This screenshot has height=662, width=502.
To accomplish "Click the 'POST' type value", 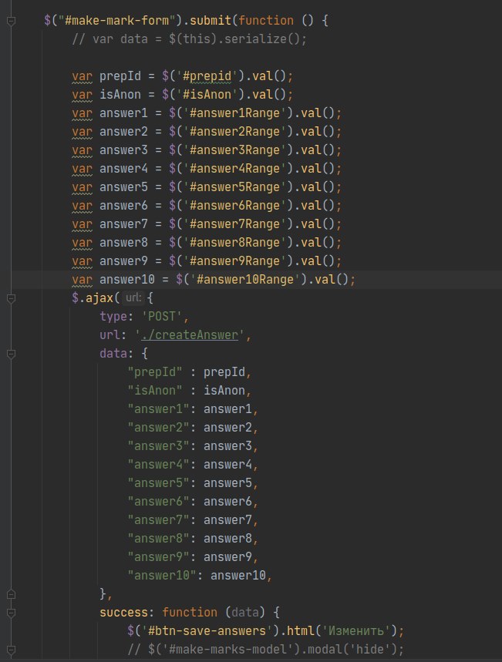I will coord(162,316).
